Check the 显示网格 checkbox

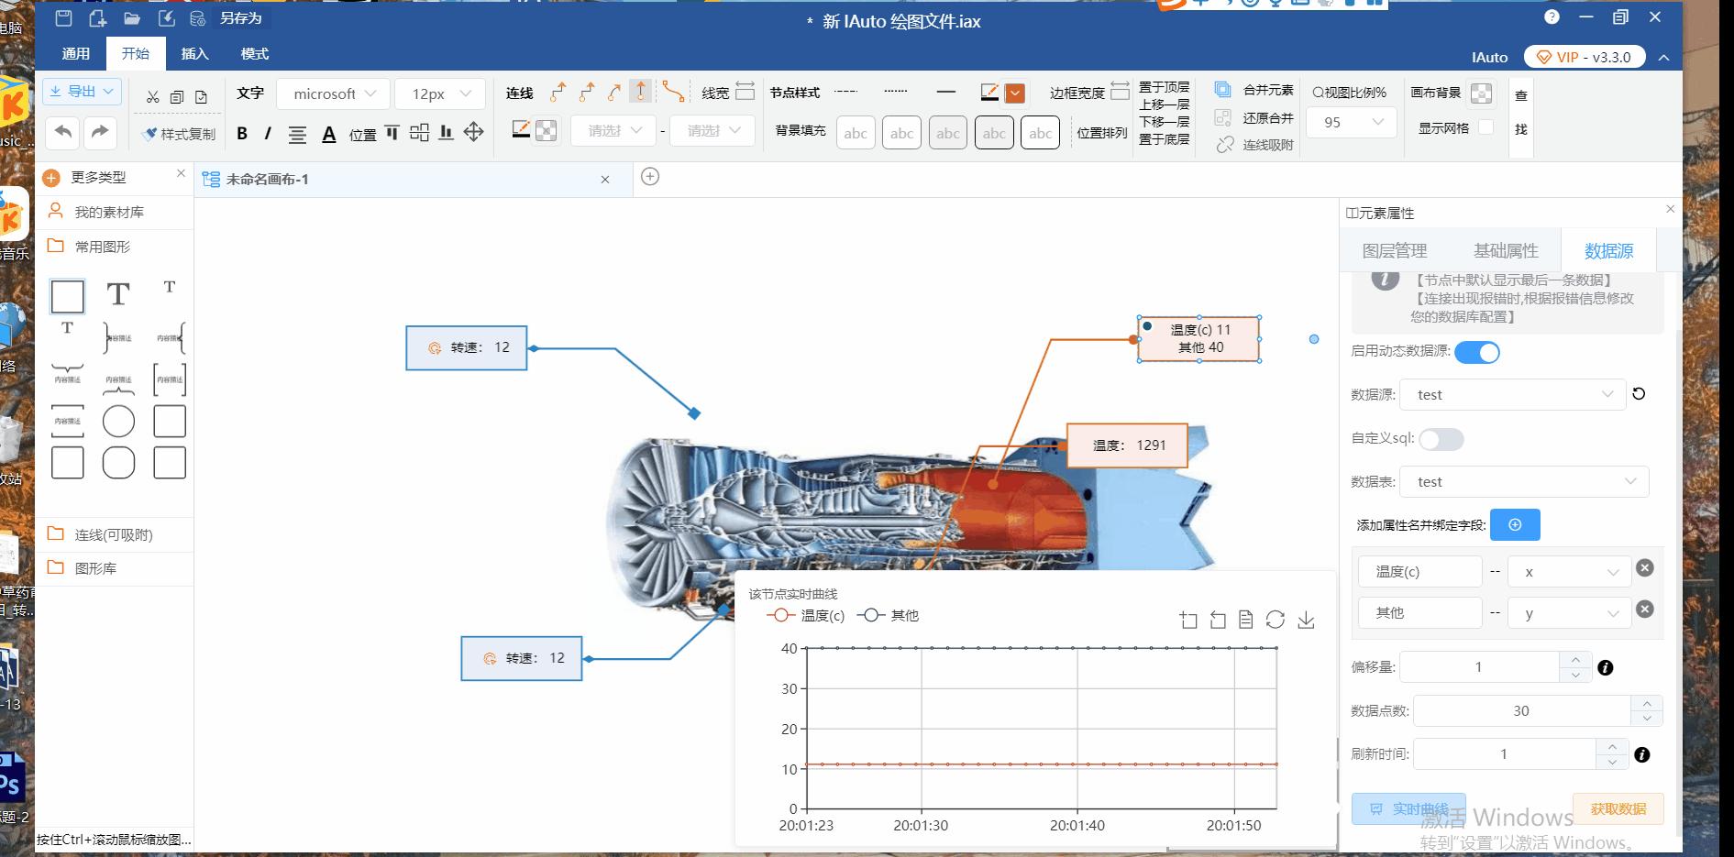pyautogui.click(x=1486, y=128)
